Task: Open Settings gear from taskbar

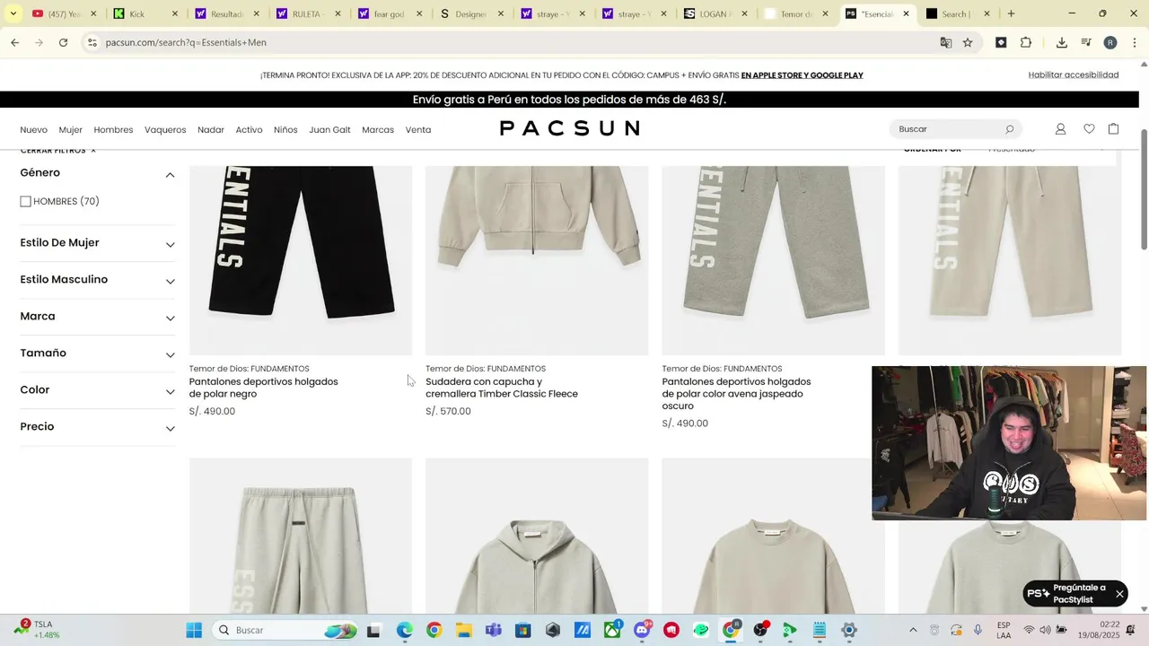Action: click(x=849, y=630)
